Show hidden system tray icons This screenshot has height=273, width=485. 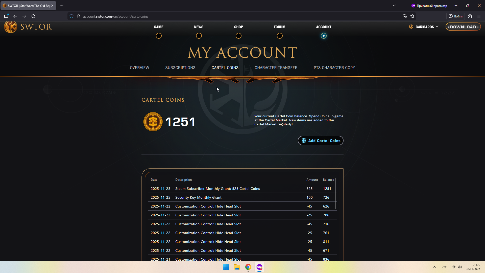coord(434,267)
